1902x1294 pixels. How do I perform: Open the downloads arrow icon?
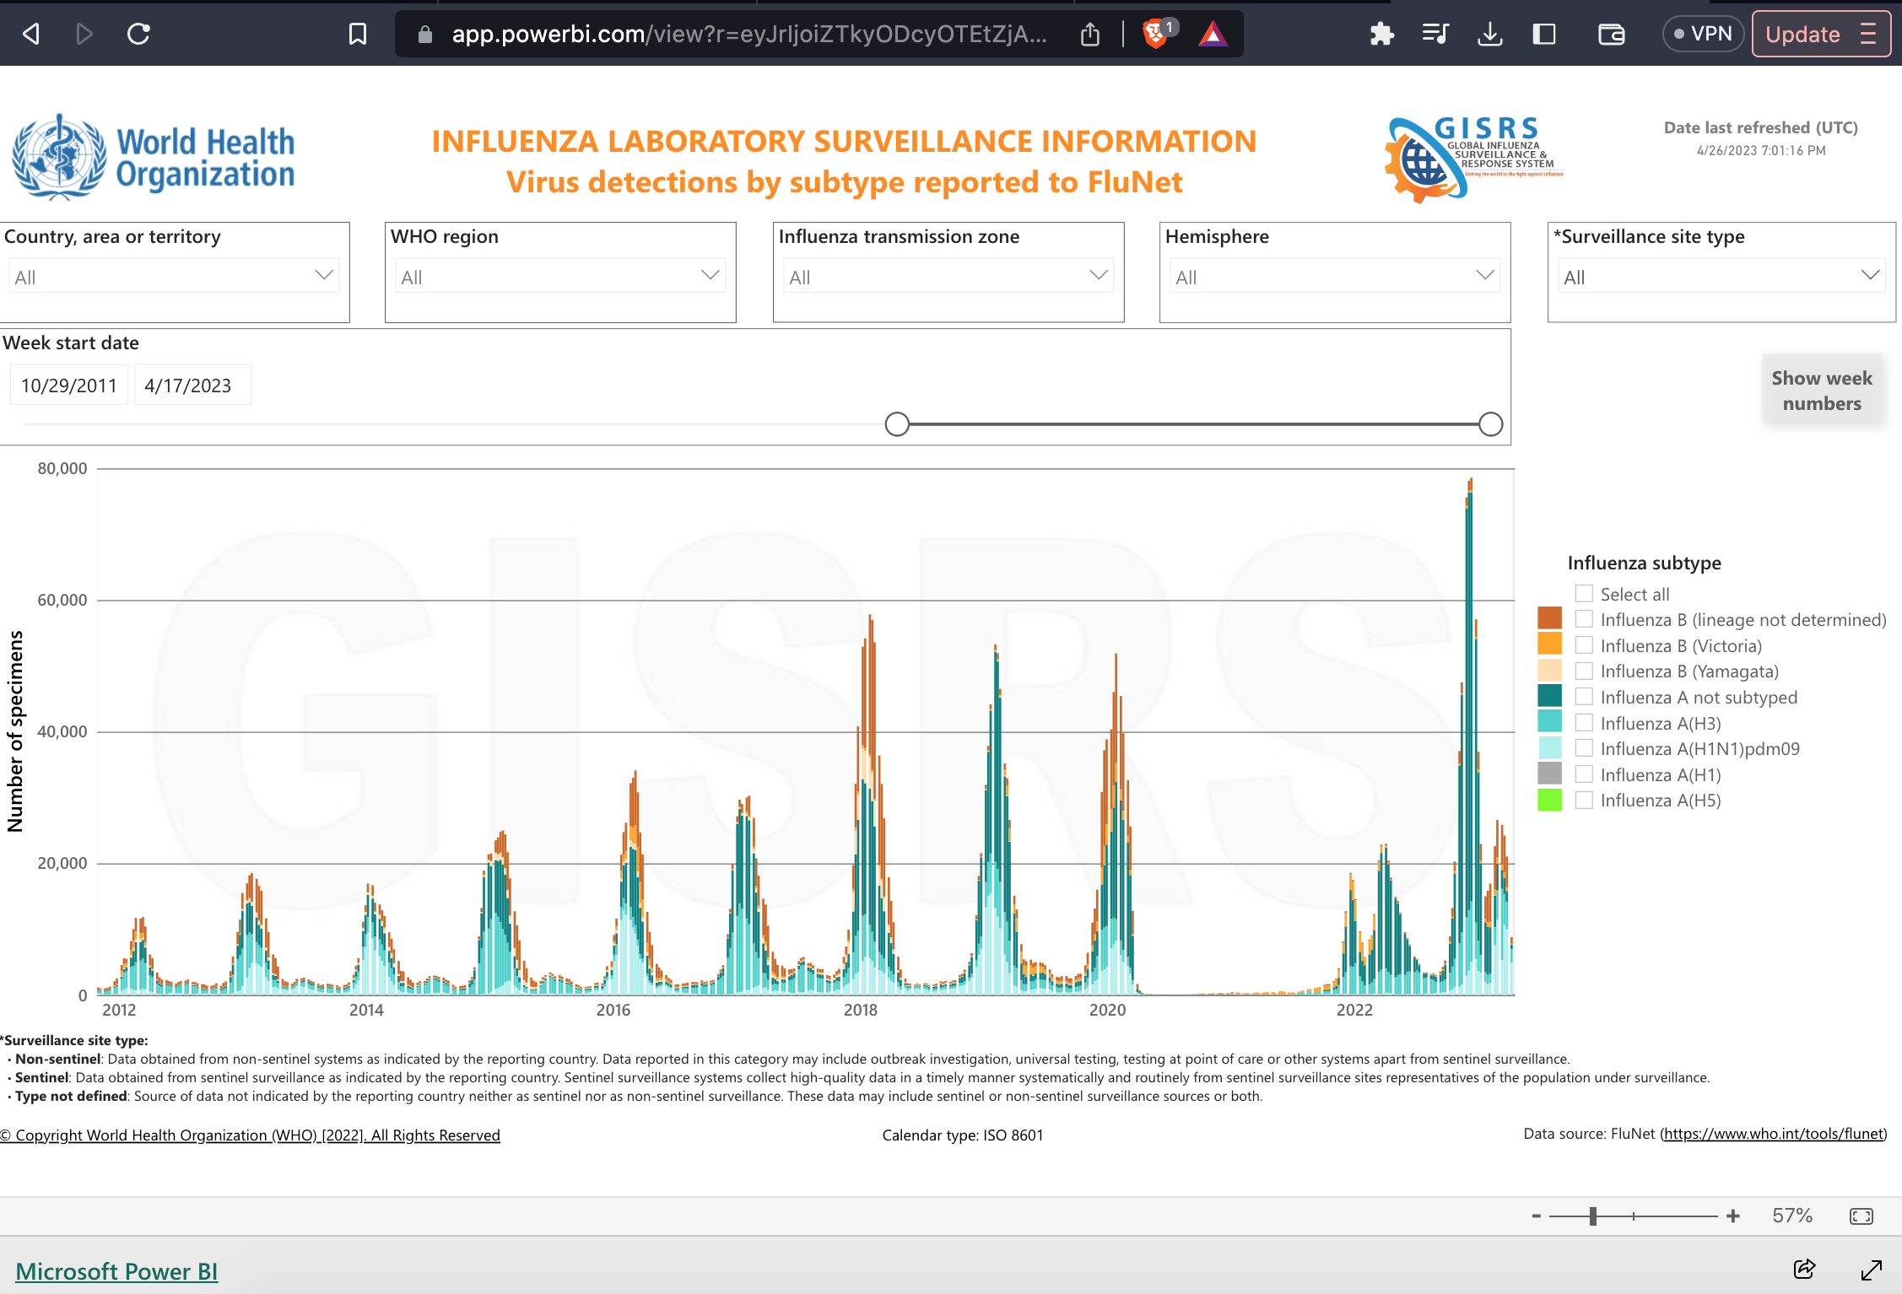click(1490, 34)
